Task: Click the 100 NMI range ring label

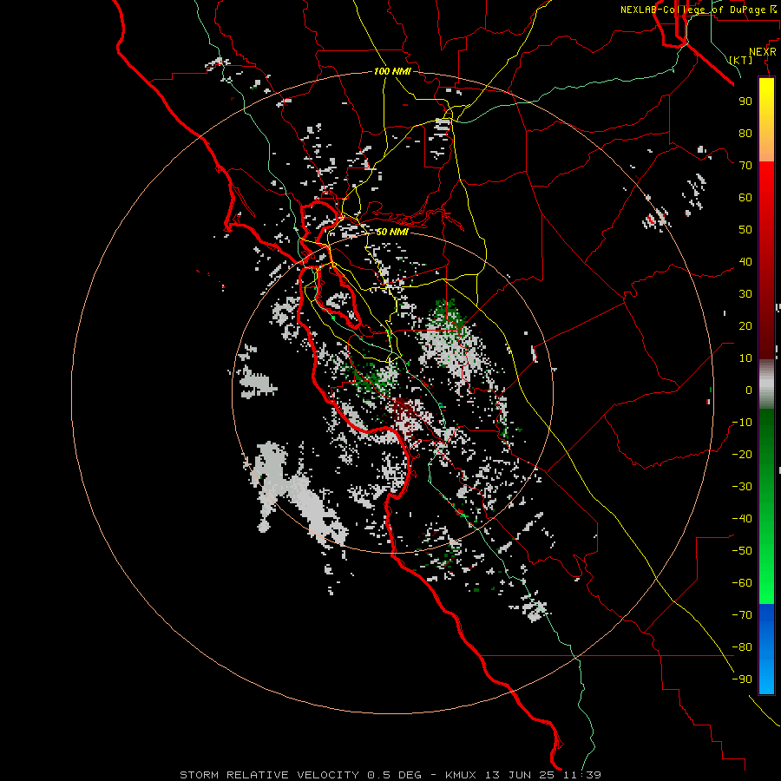Action: coord(392,72)
